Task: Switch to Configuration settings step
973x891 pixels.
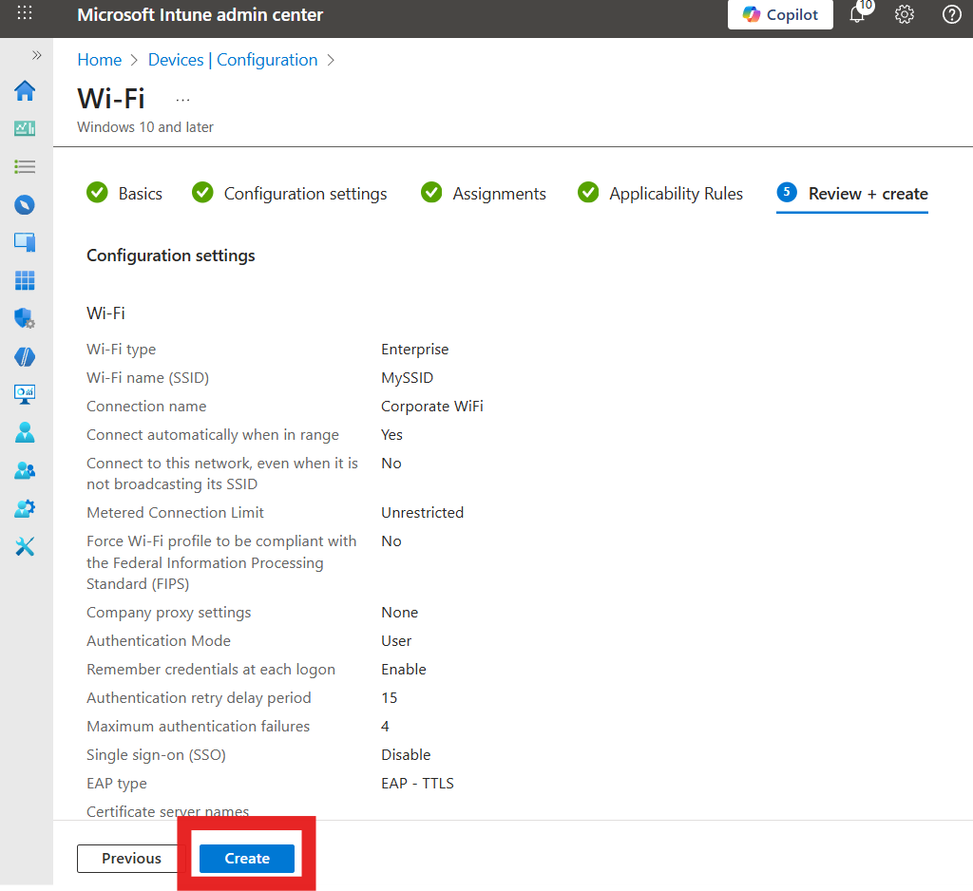Action: [289, 193]
